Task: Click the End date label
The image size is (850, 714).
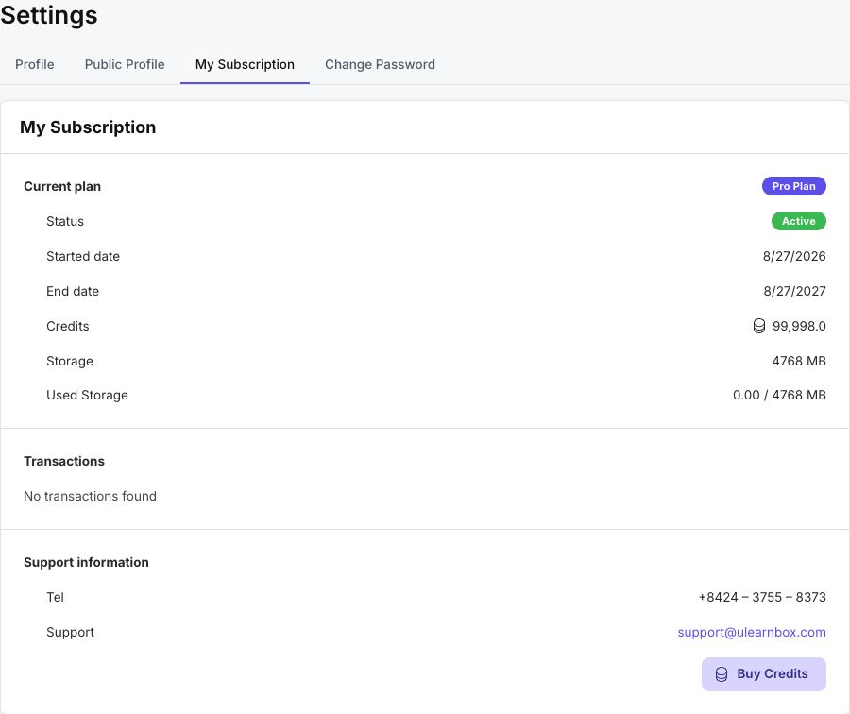Action: [x=73, y=291]
